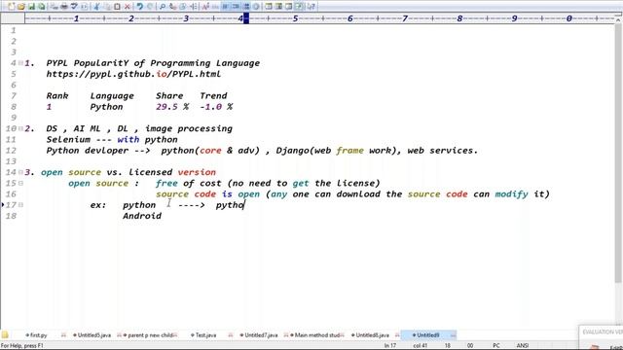Image resolution: width=623 pixels, height=350 pixels.
Task: Delete selection with the red X icon
Action: (128, 7)
